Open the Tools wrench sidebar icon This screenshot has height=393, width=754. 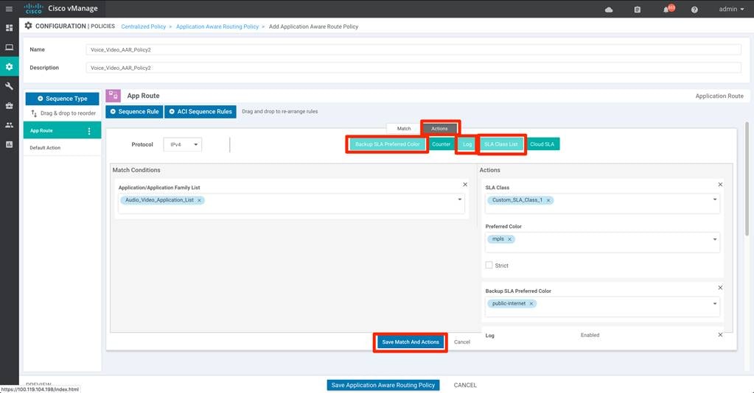9,86
